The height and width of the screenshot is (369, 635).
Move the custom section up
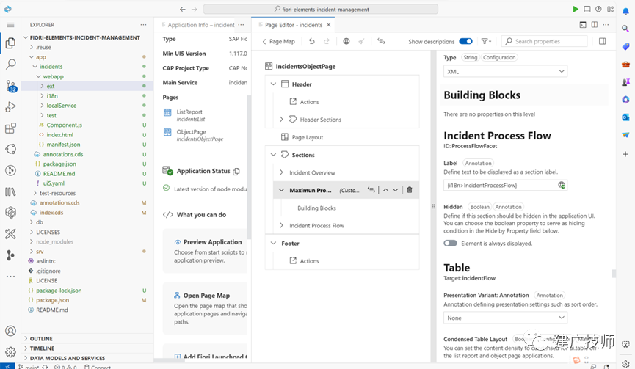pos(385,190)
